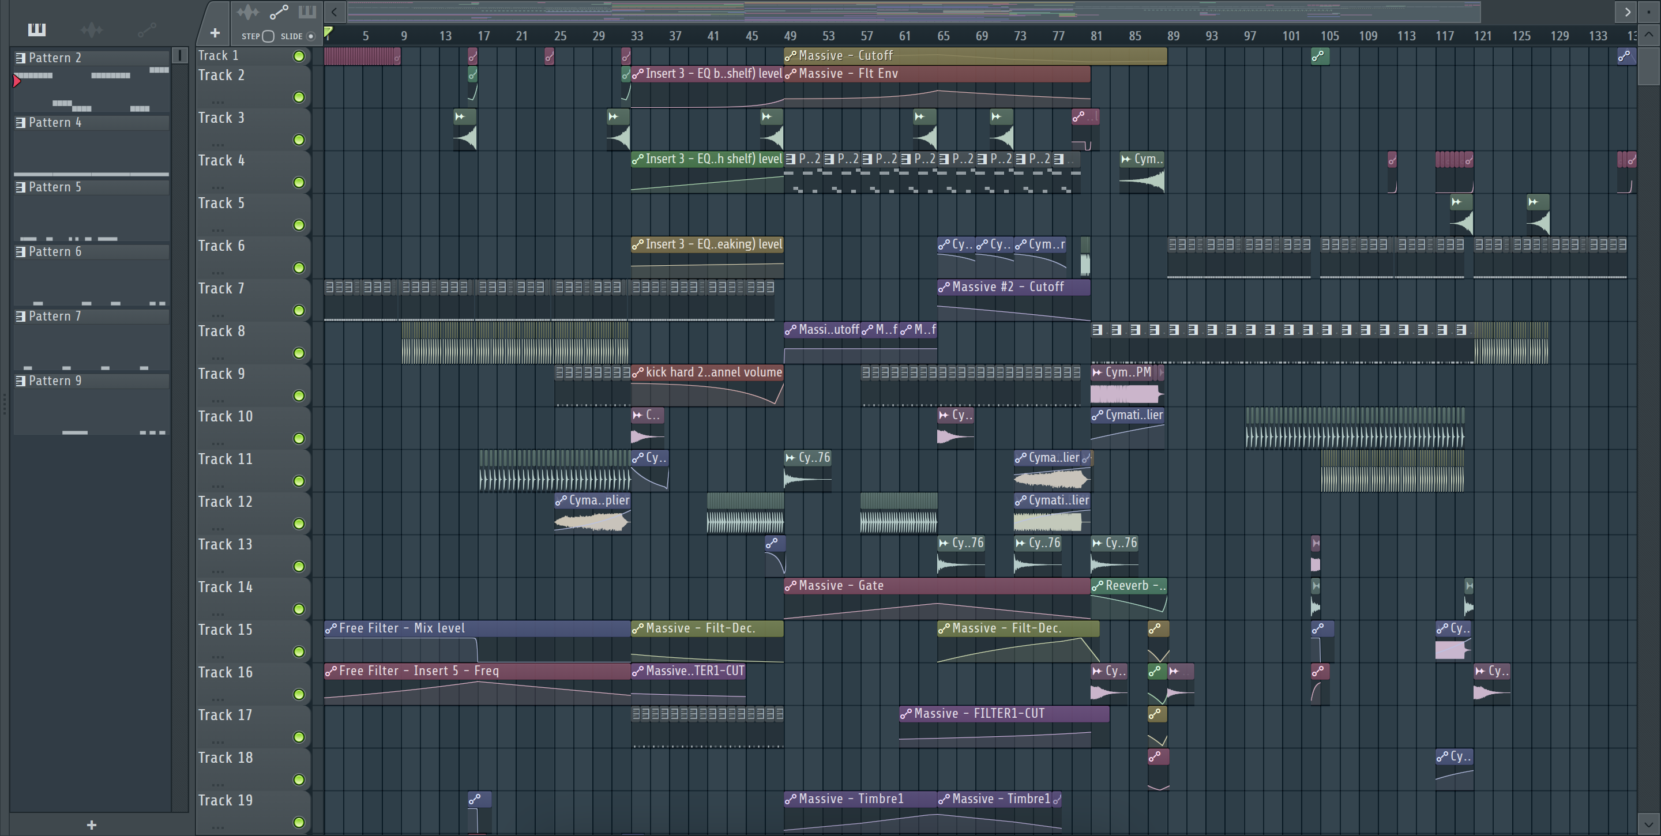This screenshot has width=1661, height=836.
Task: Open the Reeverb clip menu icon
Action: 1098,586
